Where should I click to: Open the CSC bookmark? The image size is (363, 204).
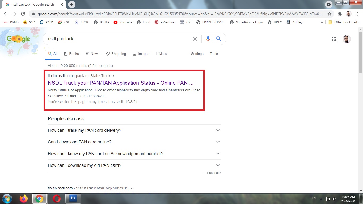[64, 22]
